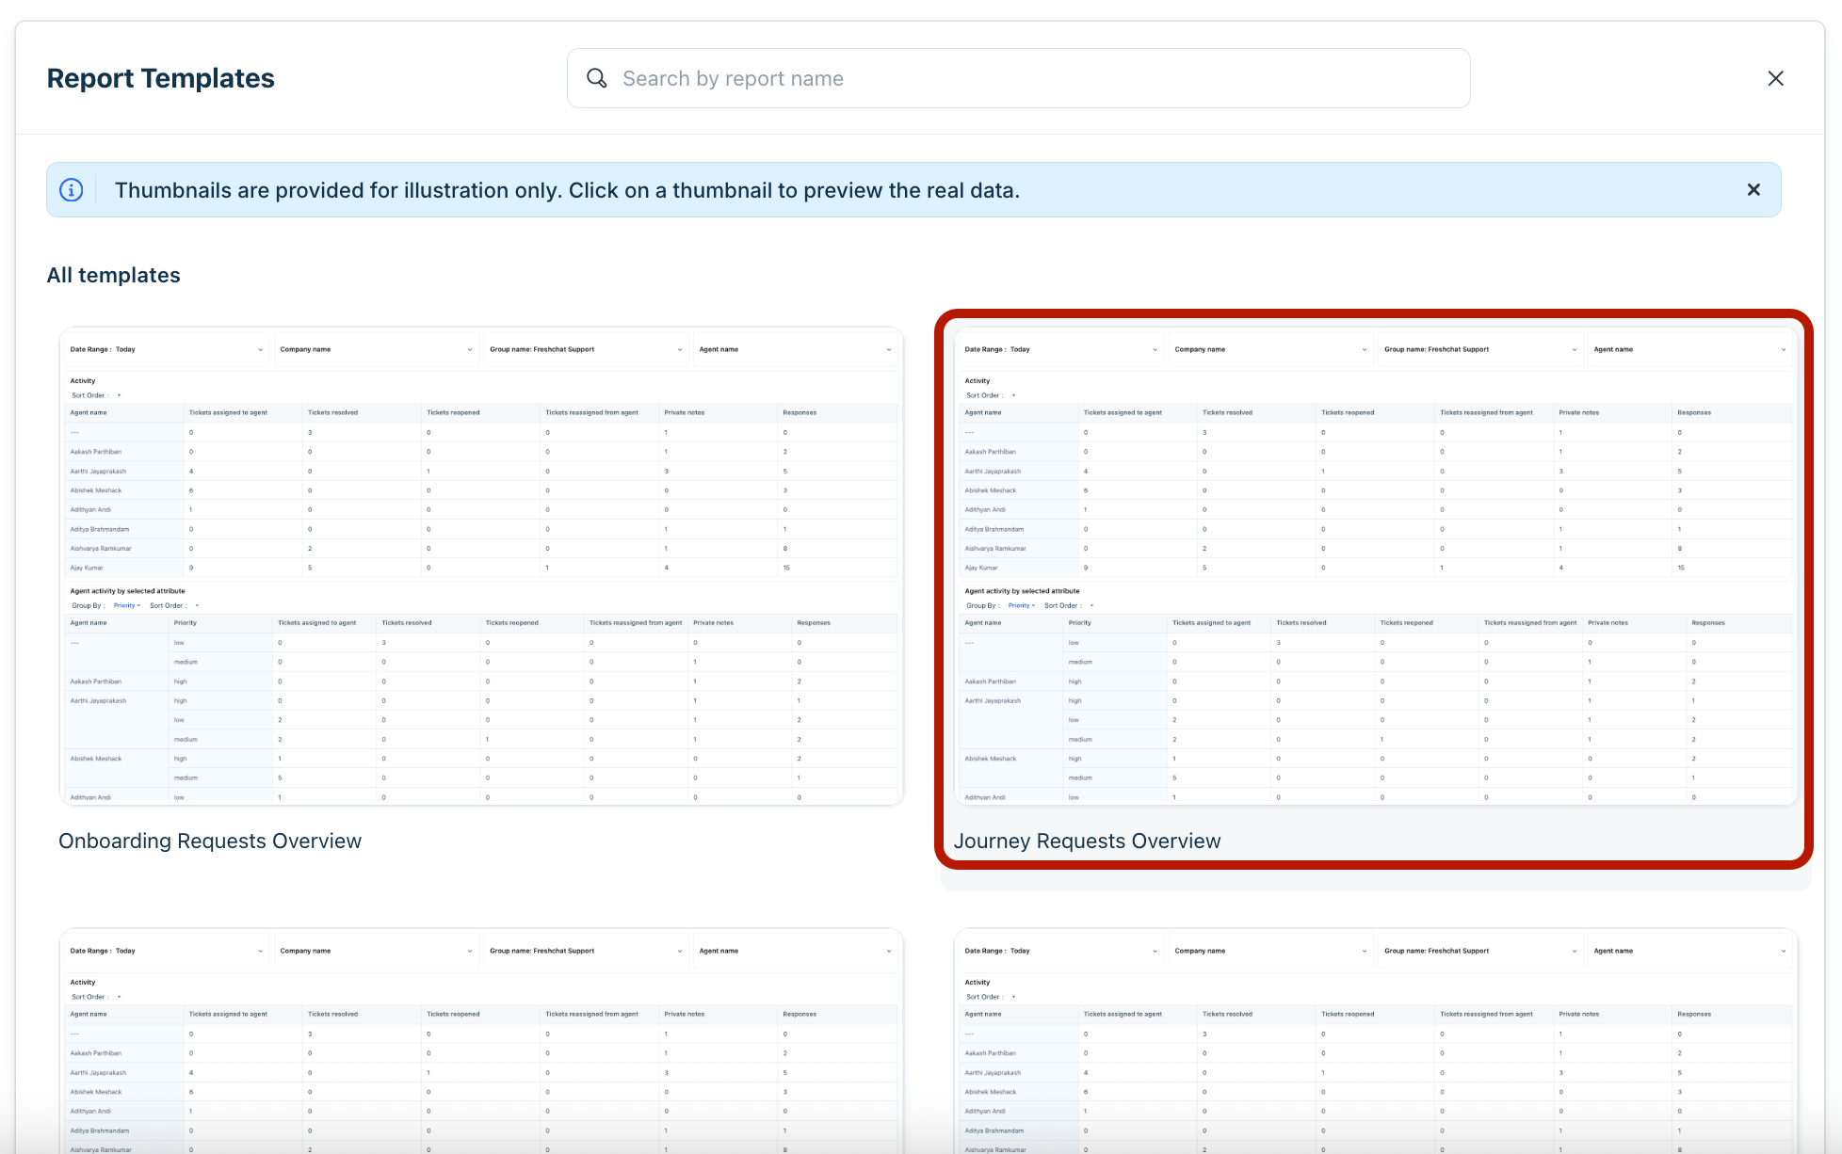The width and height of the screenshot is (1842, 1154).
Task: Click the Journey Requests Overview title
Action: 1087,841
